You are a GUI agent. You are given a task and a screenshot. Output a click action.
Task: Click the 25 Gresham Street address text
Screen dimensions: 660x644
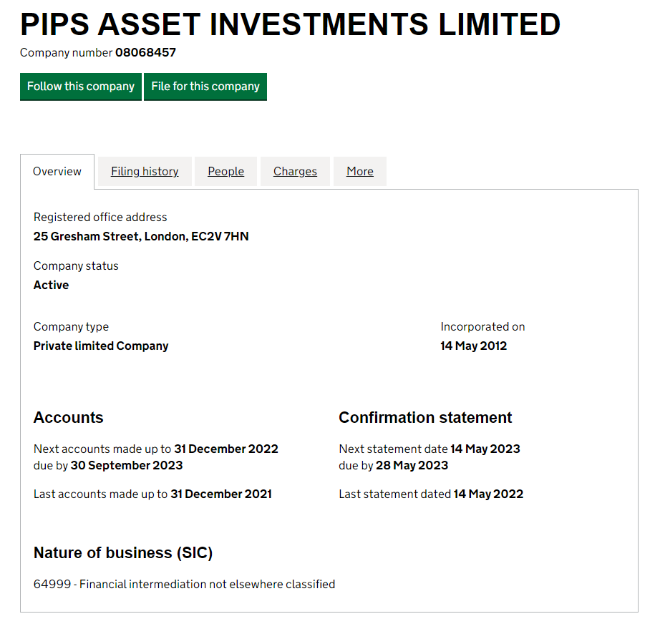coord(141,236)
